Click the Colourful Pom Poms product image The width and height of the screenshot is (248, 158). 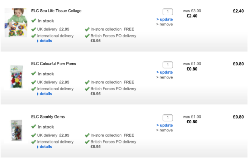pyautogui.click(x=16, y=77)
